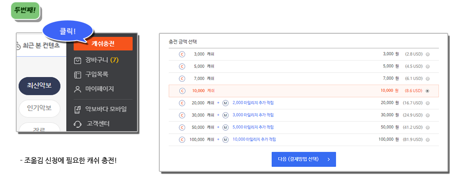470x177 pixels.
Task: Select the 30,000 원 radio button
Action: point(427,116)
